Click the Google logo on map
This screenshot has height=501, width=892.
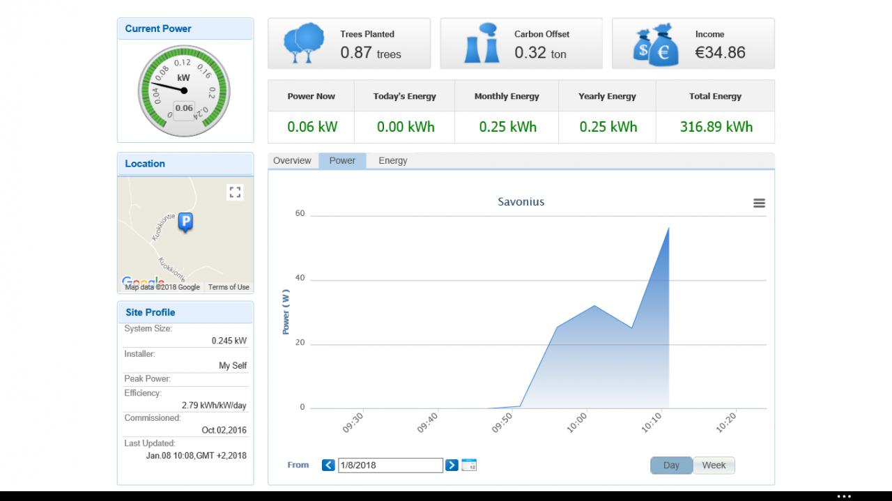[142, 282]
